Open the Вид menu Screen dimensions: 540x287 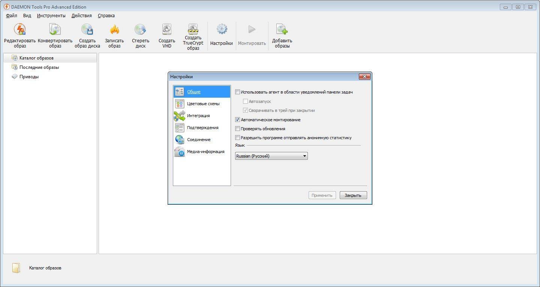tap(27, 16)
